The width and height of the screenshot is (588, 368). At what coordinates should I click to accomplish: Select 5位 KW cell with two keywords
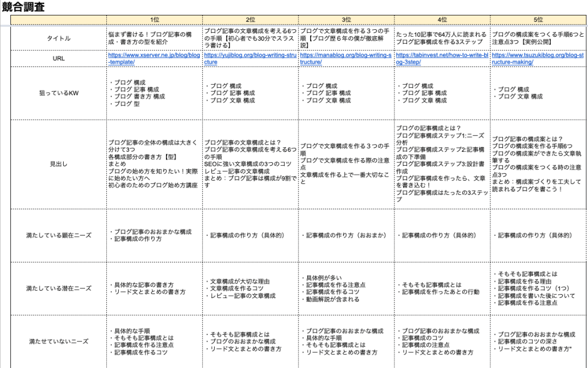pyautogui.click(x=539, y=93)
